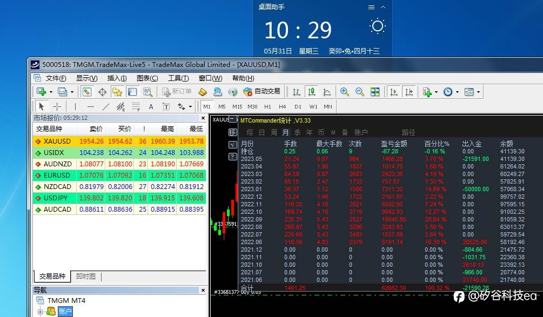This screenshot has width=543, height=317.
Task: Click the 新订单 new order button
Action: pyautogui.click(x=177, y=91)
